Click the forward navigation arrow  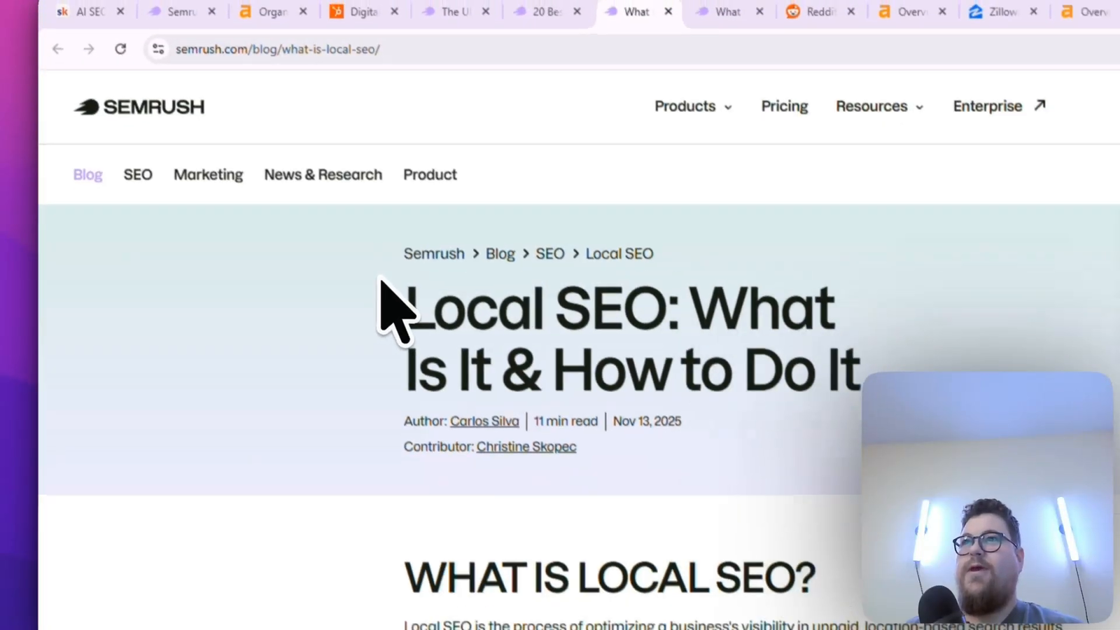click(x=88, y=49)
